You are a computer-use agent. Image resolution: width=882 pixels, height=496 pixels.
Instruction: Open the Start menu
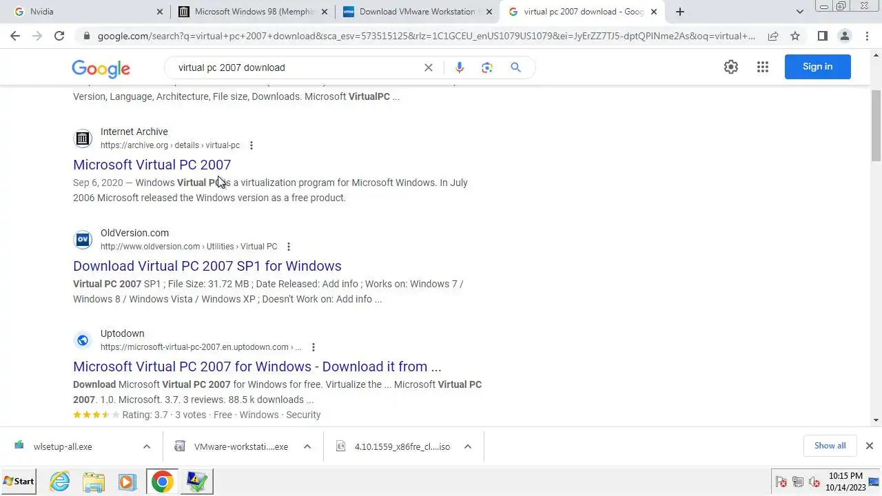(19, 482)
